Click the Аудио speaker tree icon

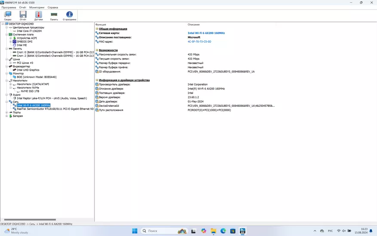coord(11,95)
